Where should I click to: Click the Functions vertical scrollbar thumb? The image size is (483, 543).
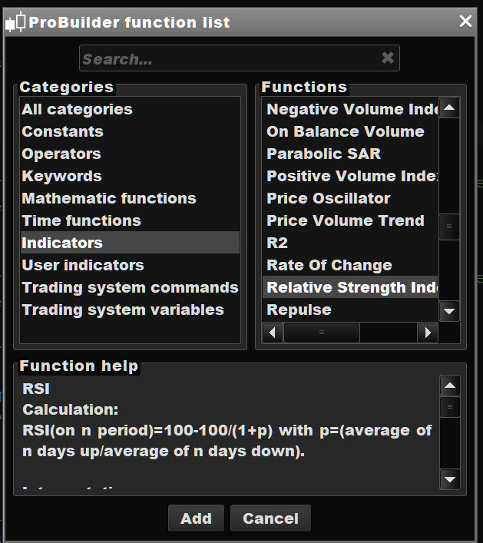click(449, 227)
